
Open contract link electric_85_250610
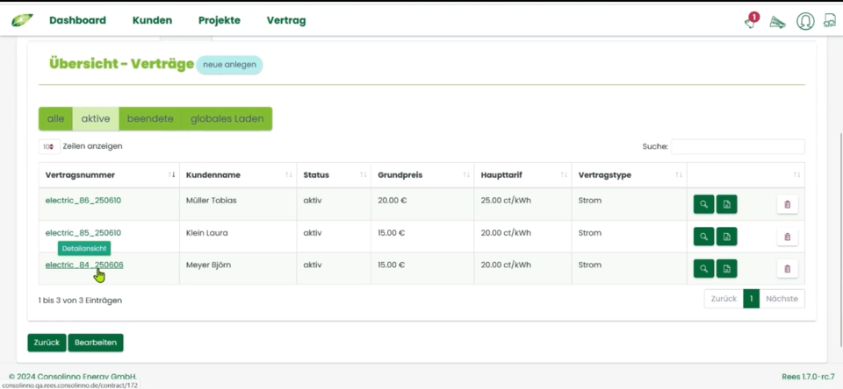(x=83, y=233)
